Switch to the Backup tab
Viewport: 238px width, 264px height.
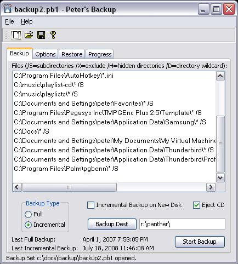click(x=19, y=53)
